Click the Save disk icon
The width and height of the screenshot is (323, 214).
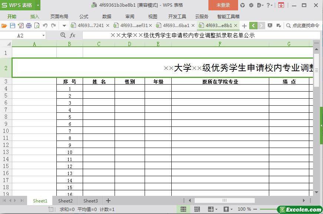point(13,26)
